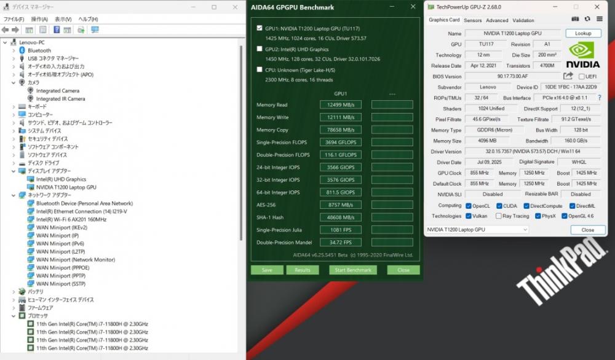This screenshot has height=360, width=615.
Task: Click the Intel Wi-Fi 6 AX201 adapter icon
Action: 31,219
